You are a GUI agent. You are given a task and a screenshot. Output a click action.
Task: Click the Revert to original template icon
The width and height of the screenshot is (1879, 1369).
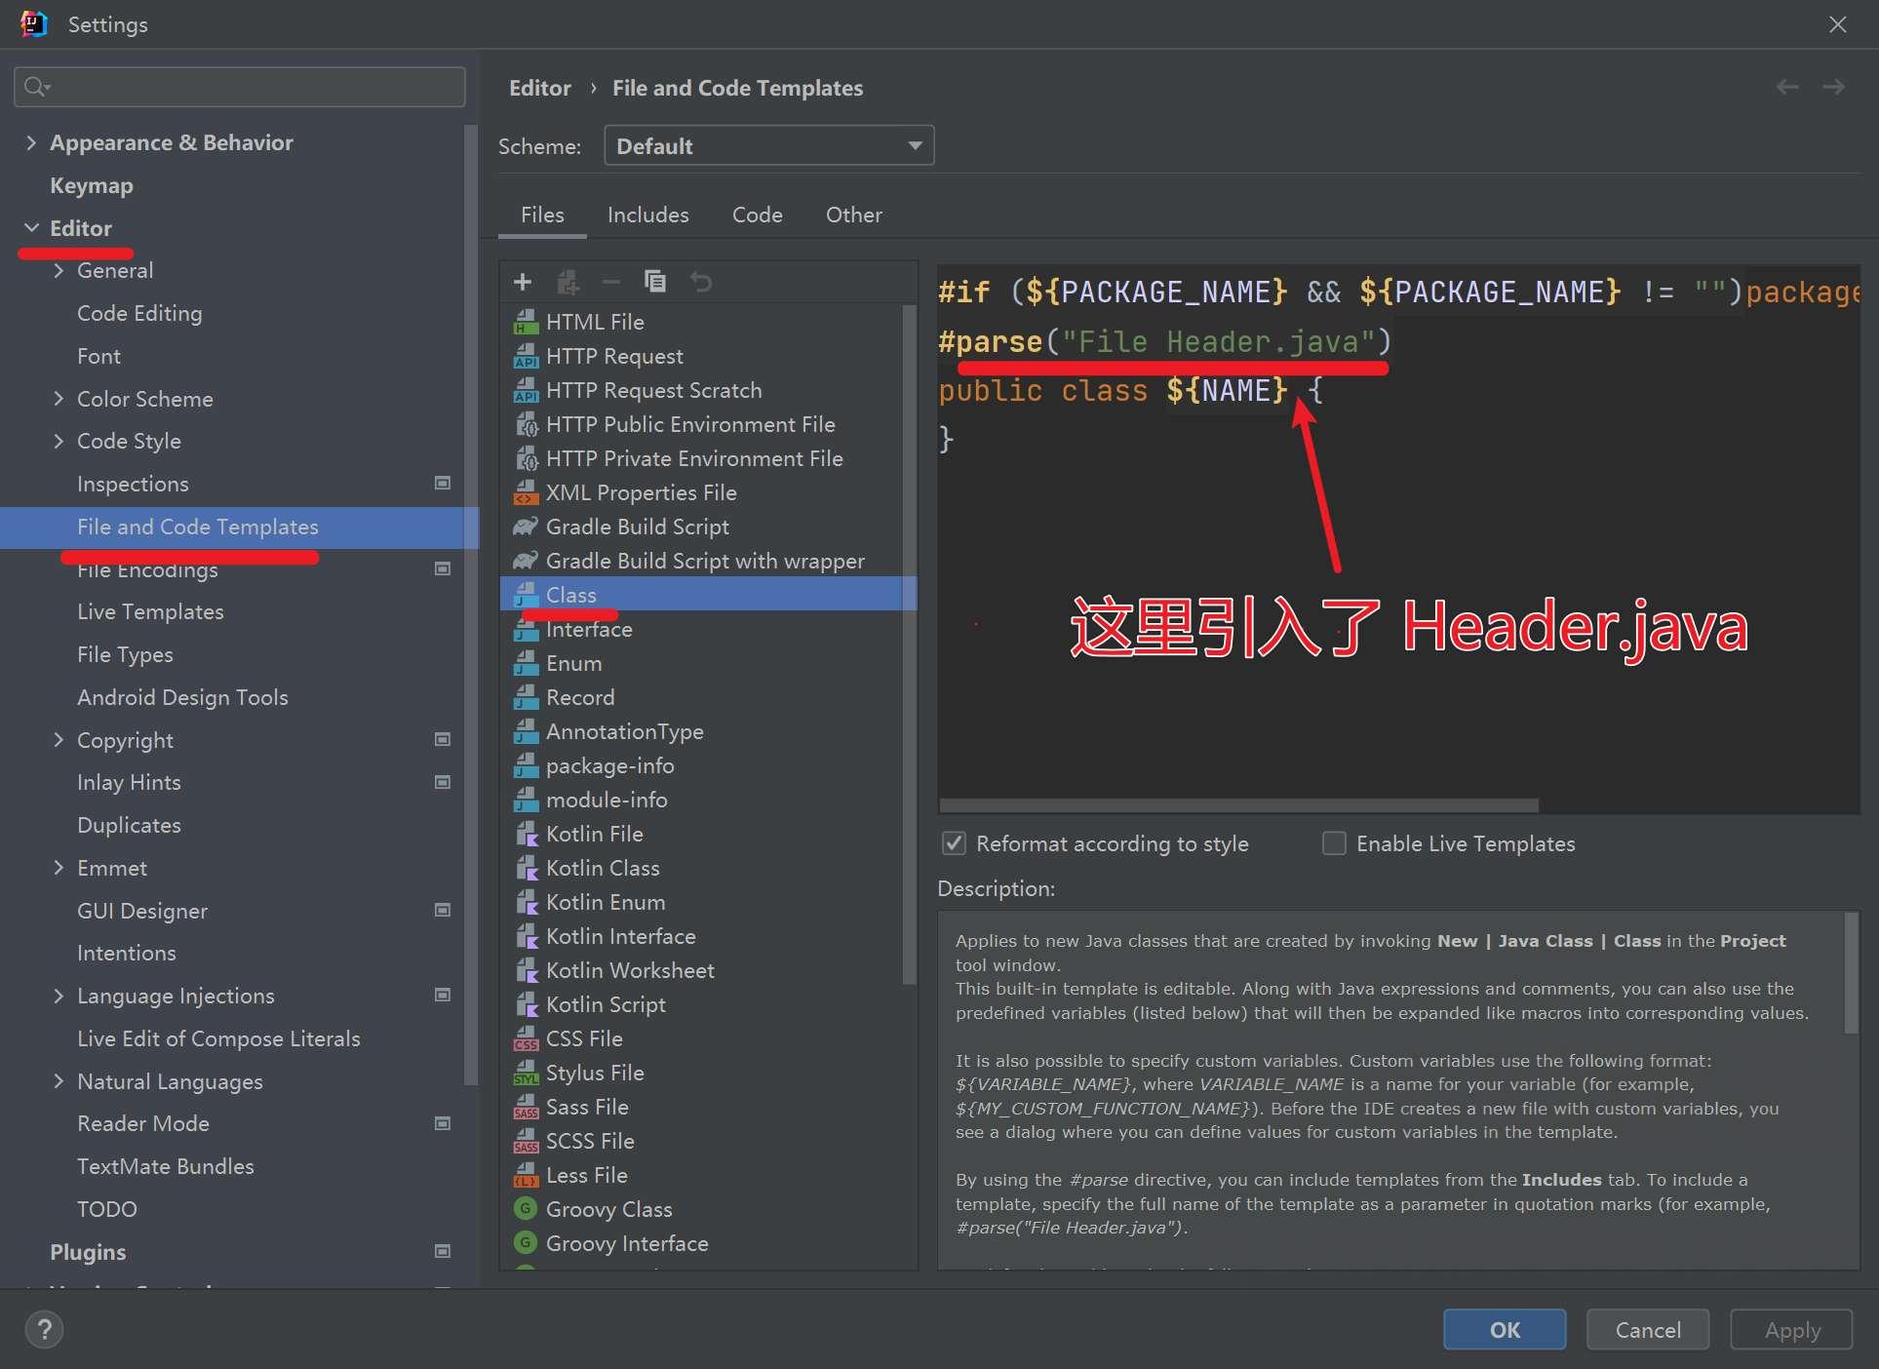pos(701,282)
